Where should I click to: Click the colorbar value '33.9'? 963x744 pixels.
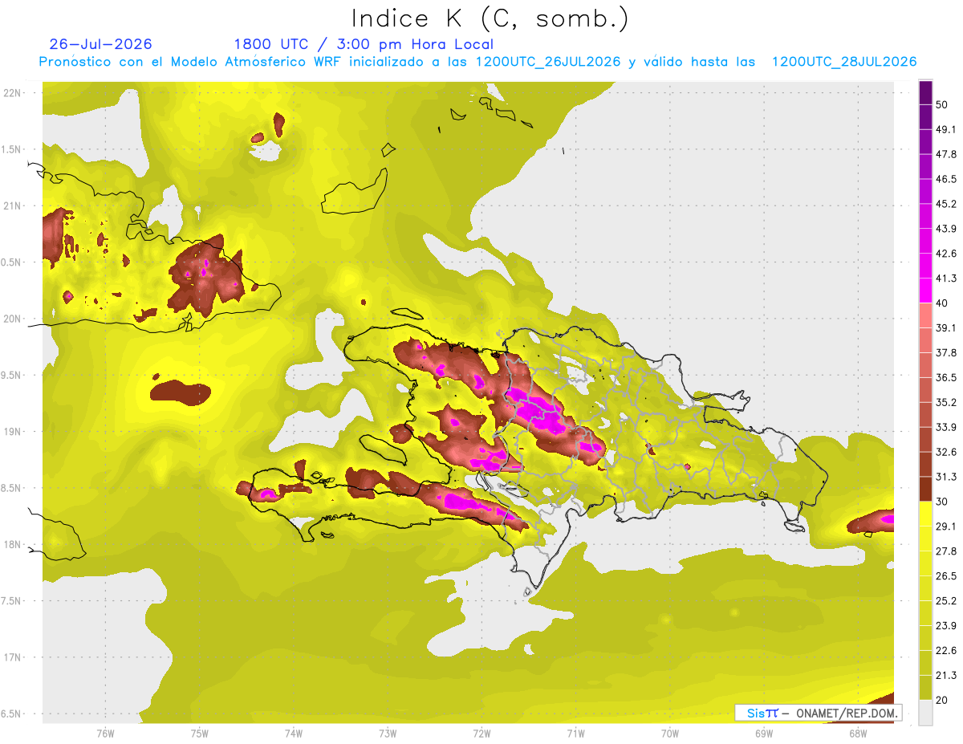pos(946,427)
